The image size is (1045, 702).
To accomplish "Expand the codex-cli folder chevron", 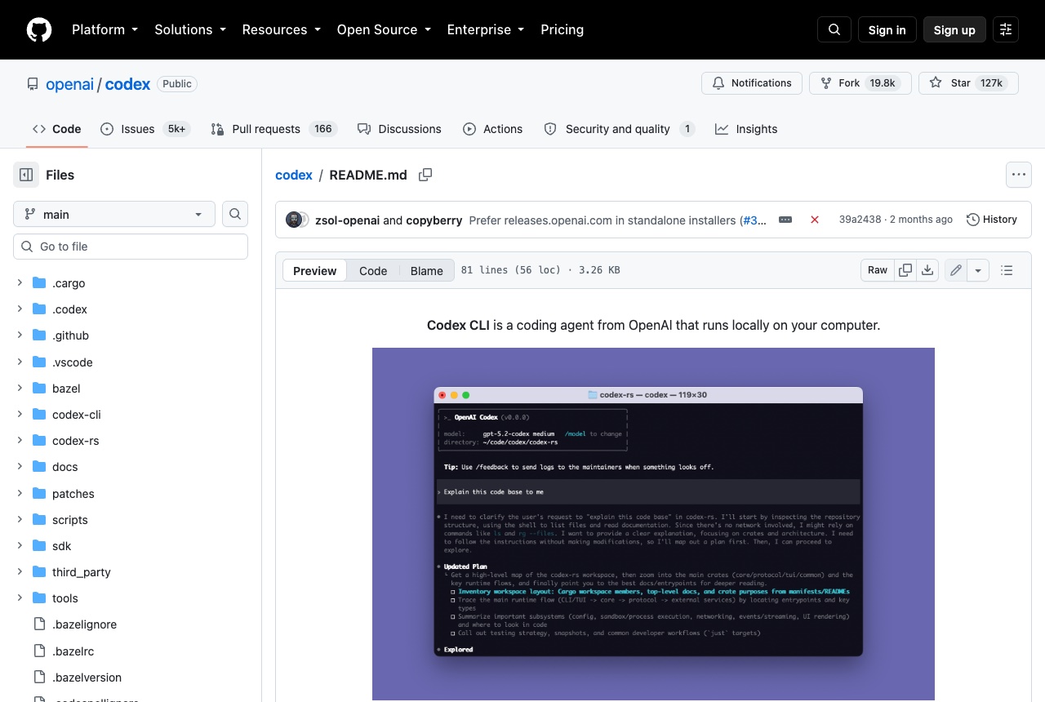I will (x=20, y=415).
